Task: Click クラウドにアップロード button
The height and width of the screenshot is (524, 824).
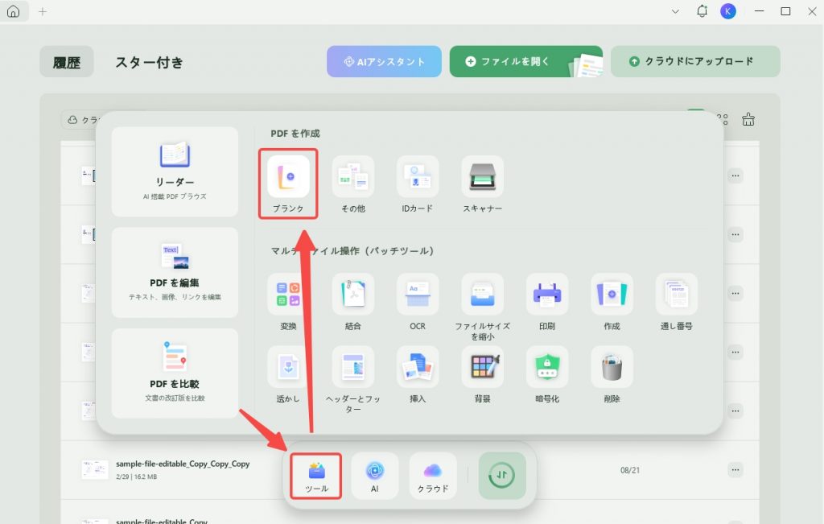Action: (x=695, y=61)
